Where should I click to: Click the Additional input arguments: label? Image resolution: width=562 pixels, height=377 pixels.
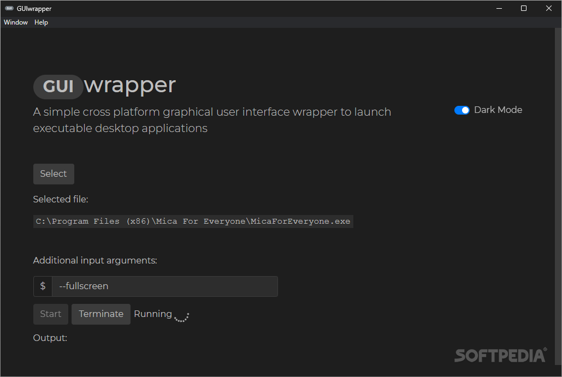coord(95,260)
